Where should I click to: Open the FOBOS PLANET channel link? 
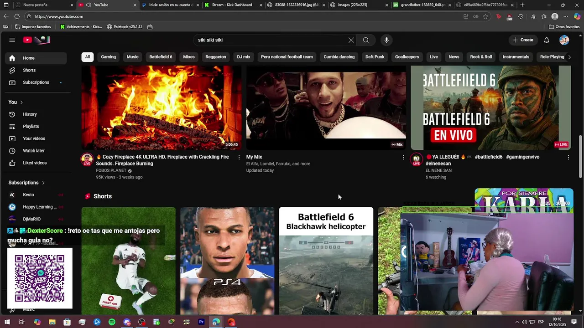coord(111,170)
